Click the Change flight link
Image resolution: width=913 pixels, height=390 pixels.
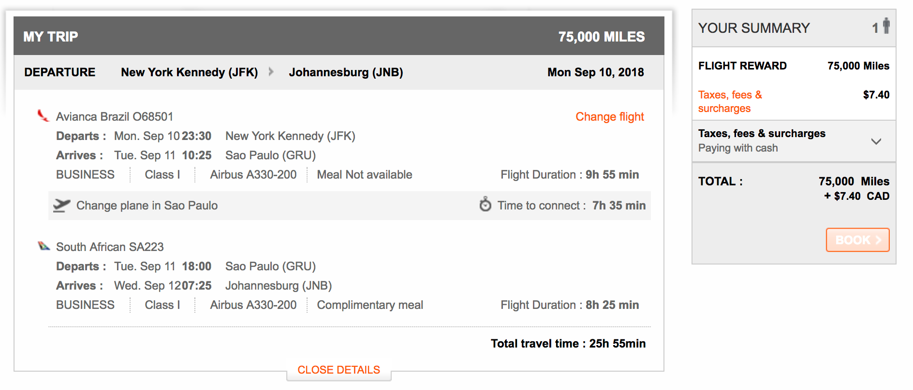tap(609, 117)
